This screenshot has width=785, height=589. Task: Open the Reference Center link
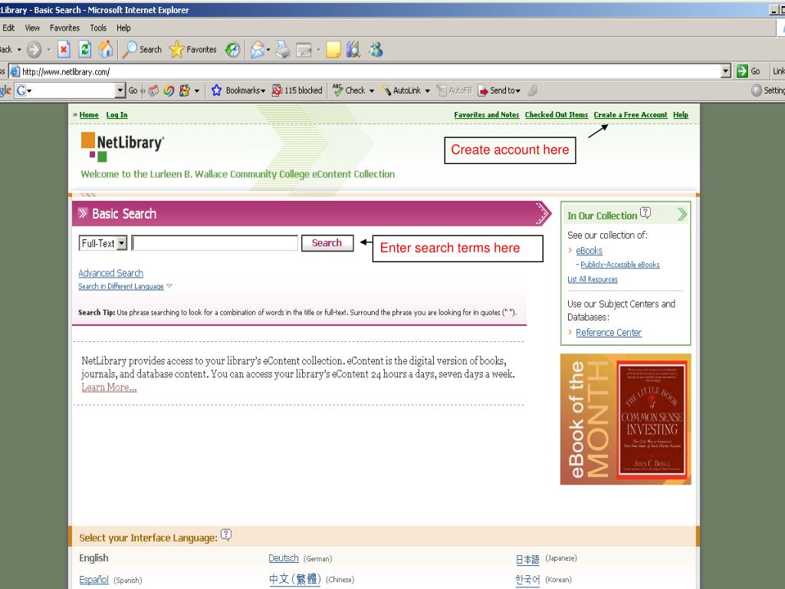tap(608, 333)
